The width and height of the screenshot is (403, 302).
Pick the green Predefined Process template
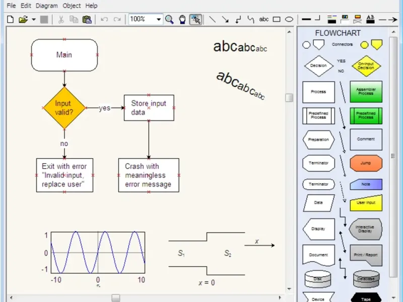click(x=366, y=116)
